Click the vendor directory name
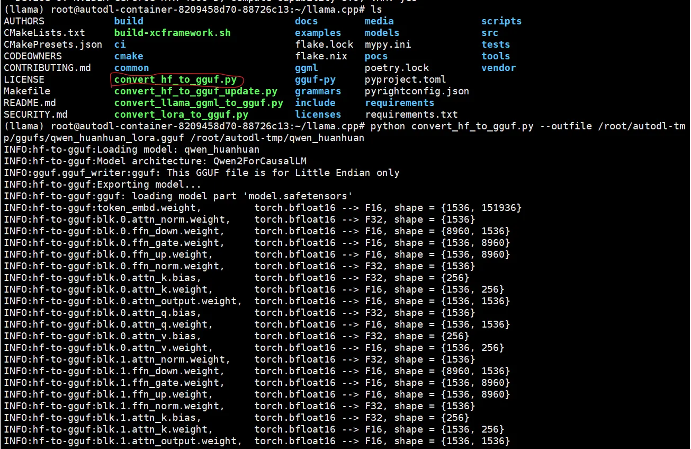Viewport: 691px width, 449px height. pos(499,68)
